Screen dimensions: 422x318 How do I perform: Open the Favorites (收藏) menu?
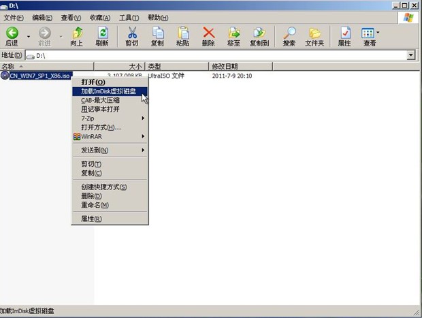[100, 18]
